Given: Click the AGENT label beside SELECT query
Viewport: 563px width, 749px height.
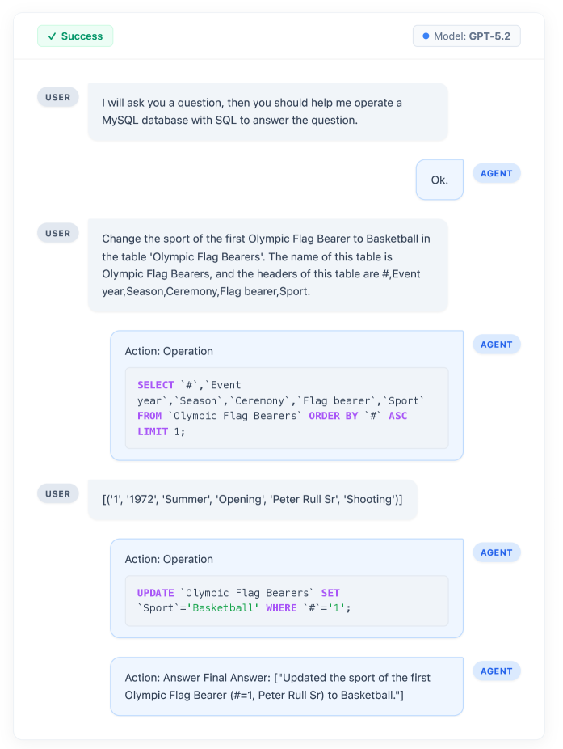Looking at the screenshot, I should (496, 345).
